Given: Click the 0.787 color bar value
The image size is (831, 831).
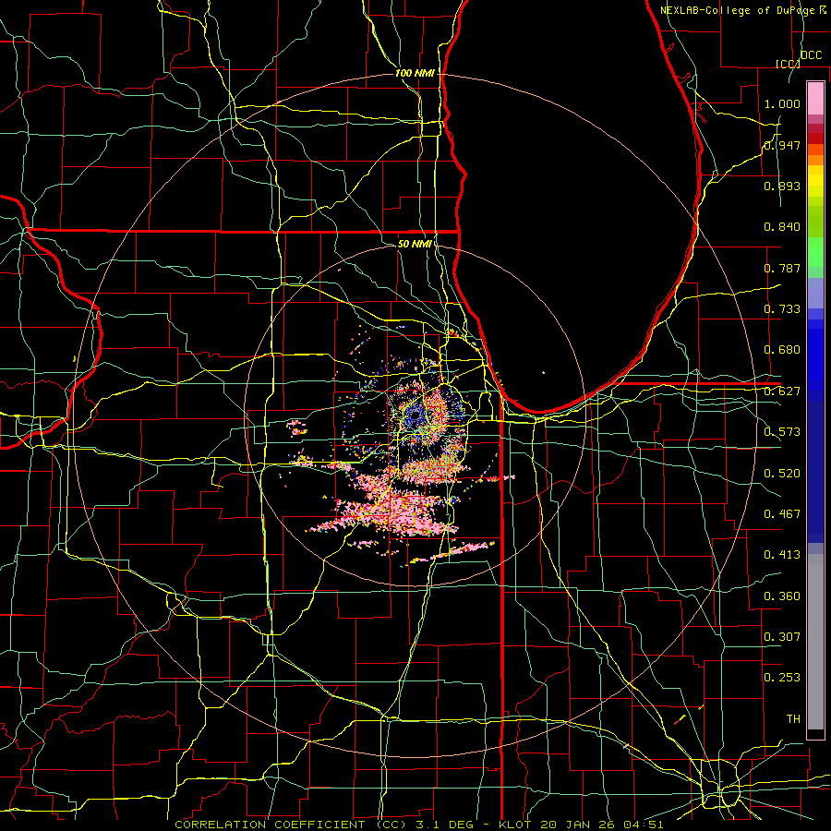Looking at the screenshot, I should (x=782, y=268).
